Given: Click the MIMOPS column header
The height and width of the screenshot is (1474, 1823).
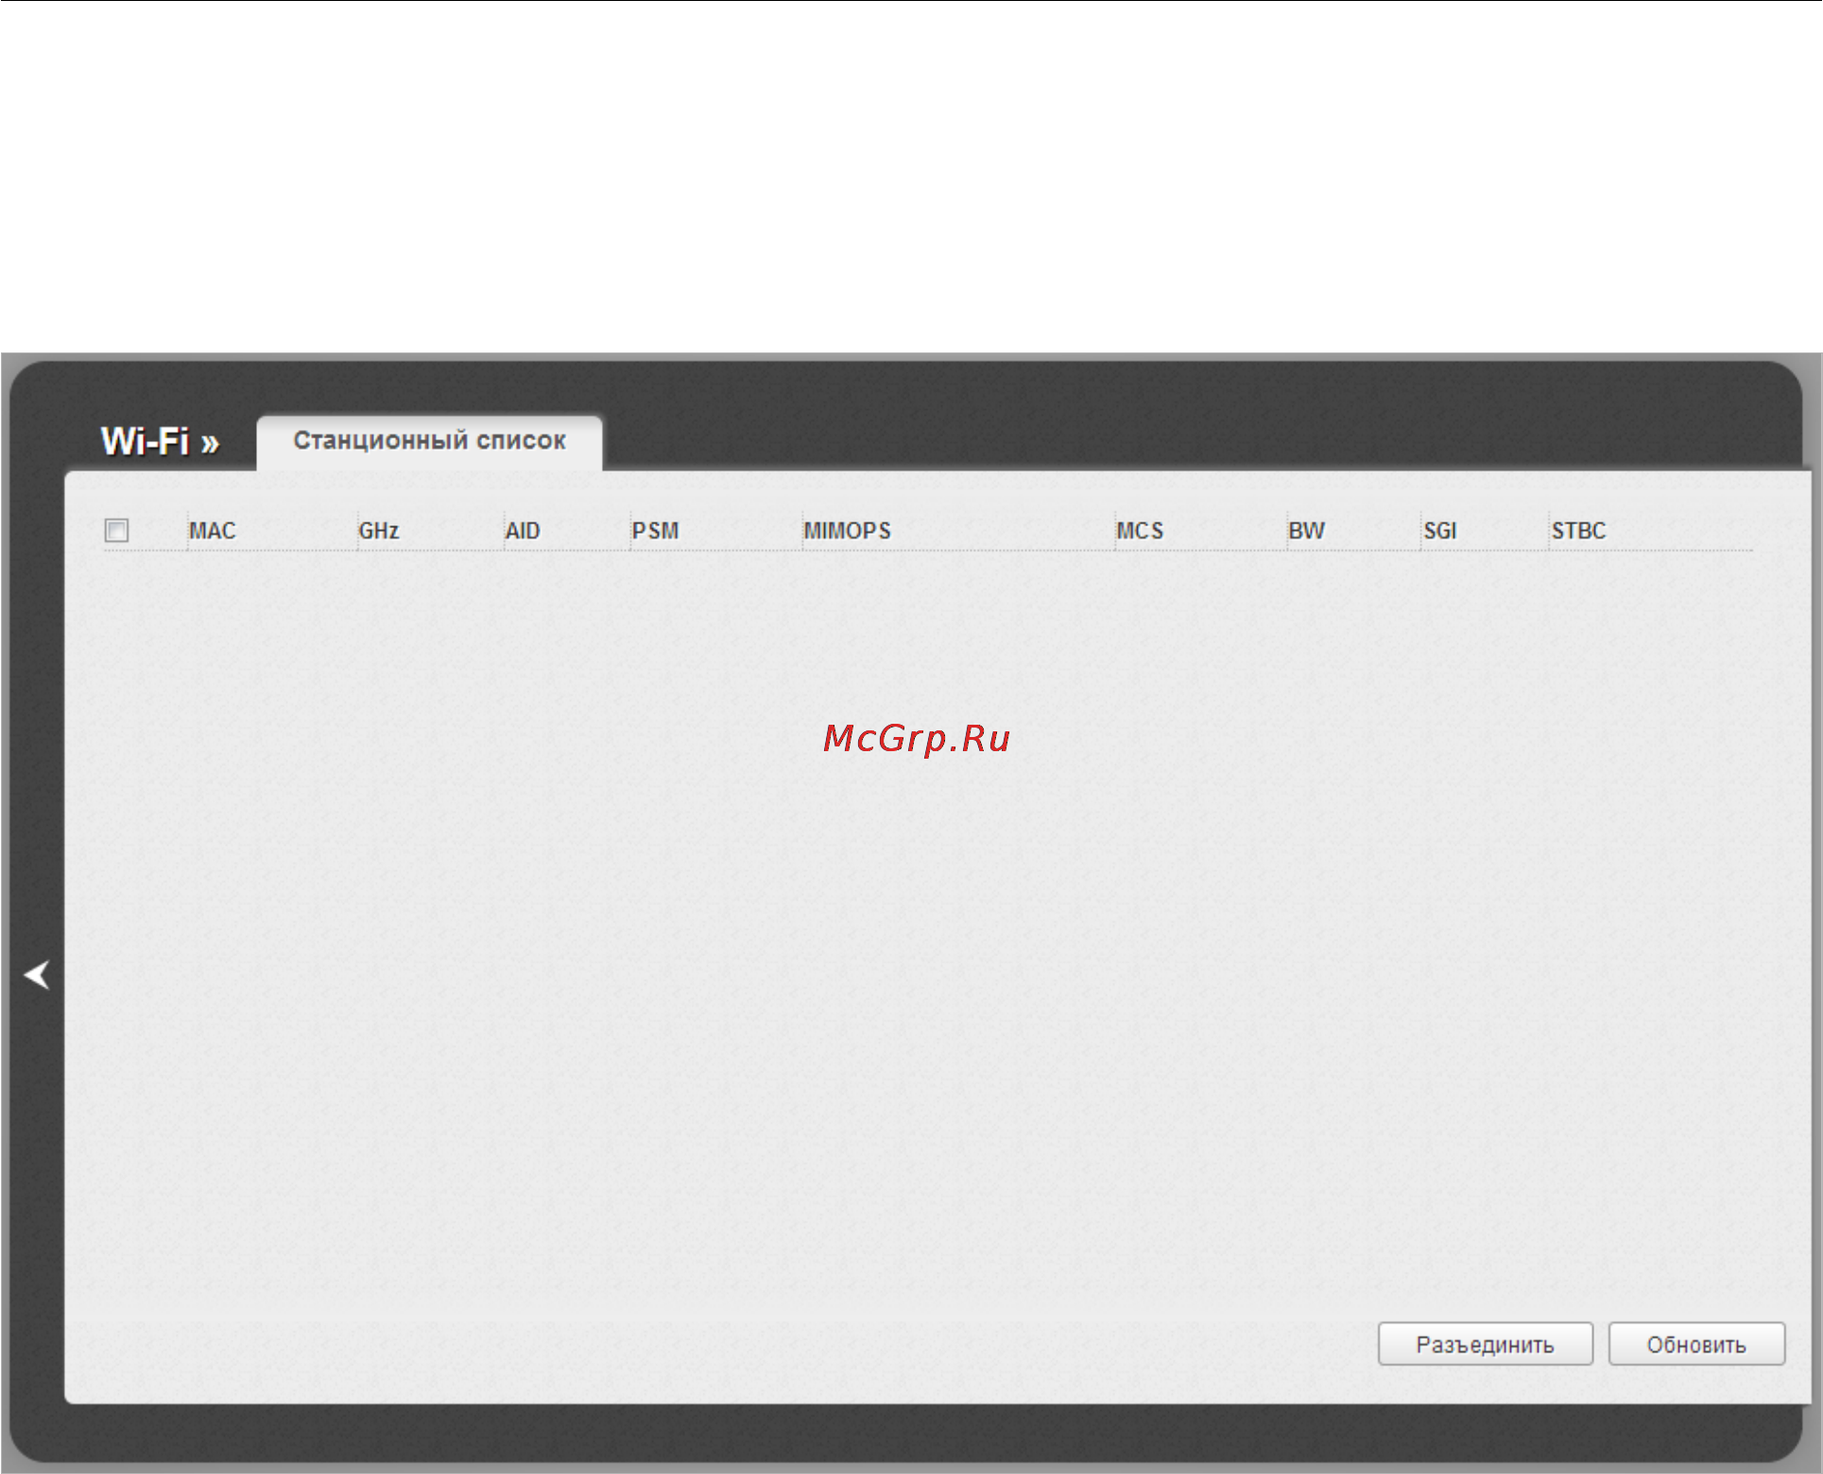Looking at the screenshot, I should coord(848,531).
